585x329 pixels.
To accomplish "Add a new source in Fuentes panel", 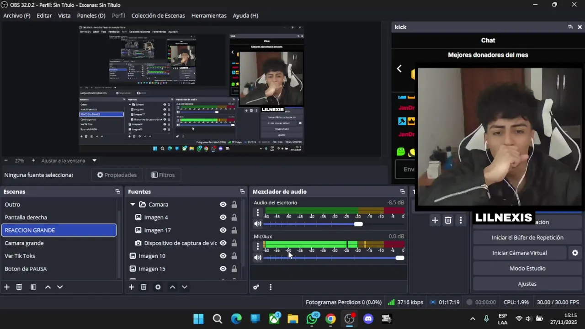I will (131, 287).
